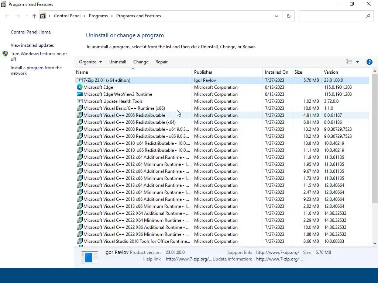378x283 pixels.
Task: Navigate to Programs breadcrumb
Action: click(x=98, y=16)
